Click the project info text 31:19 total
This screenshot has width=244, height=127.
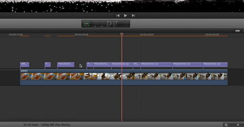pos(31,125)
